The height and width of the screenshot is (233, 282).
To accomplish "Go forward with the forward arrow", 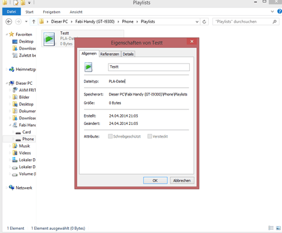I will [18, 21].
